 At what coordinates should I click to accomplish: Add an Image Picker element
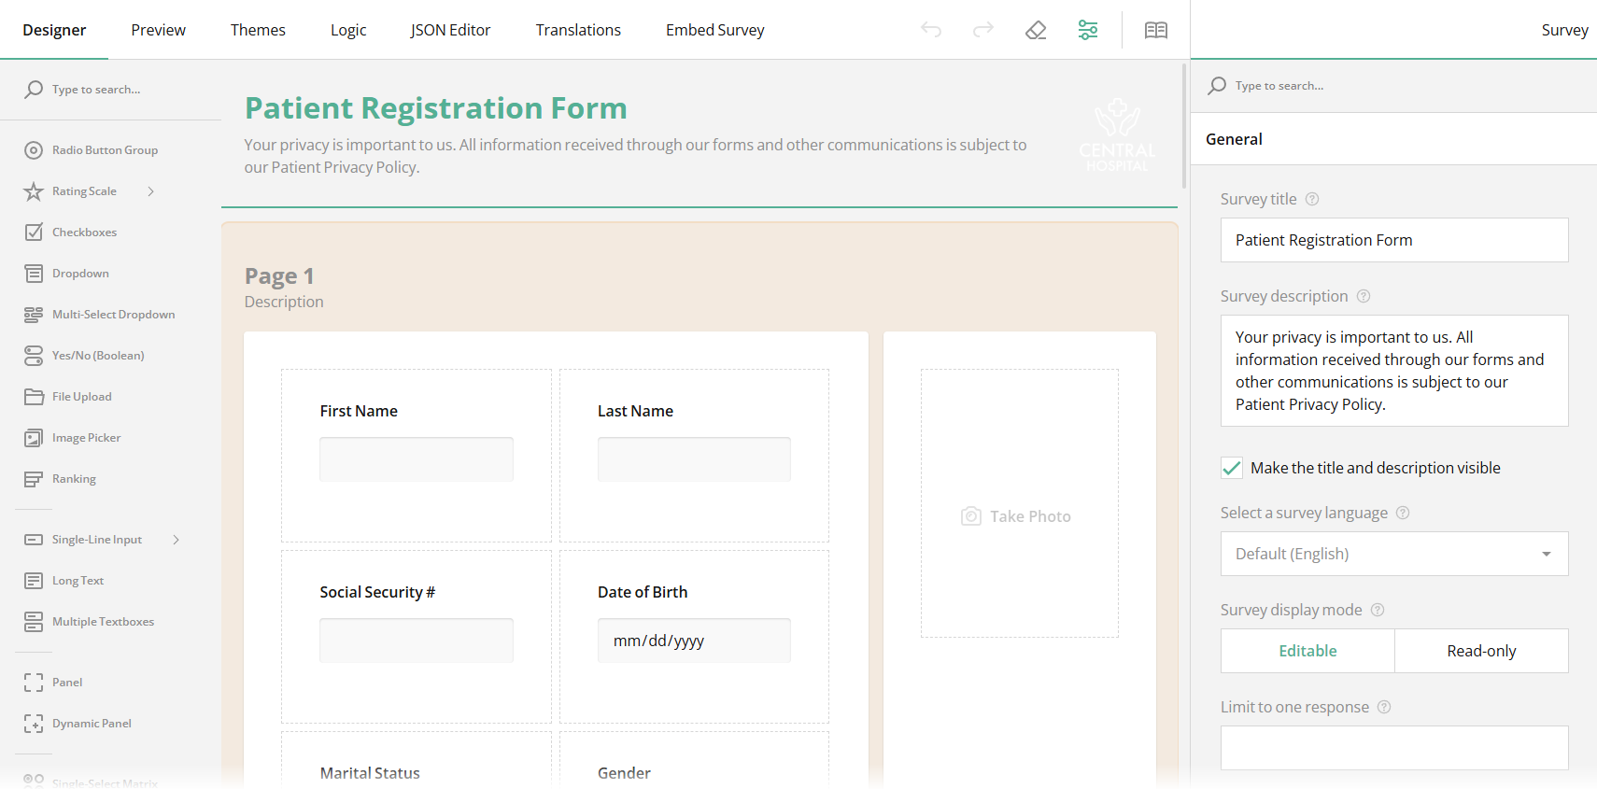click(86, 438)
